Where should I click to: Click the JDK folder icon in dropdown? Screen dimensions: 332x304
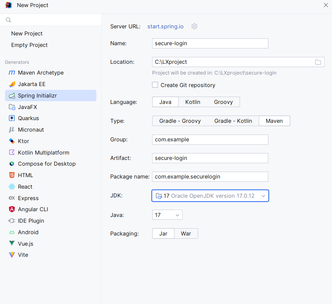point(159,196)
